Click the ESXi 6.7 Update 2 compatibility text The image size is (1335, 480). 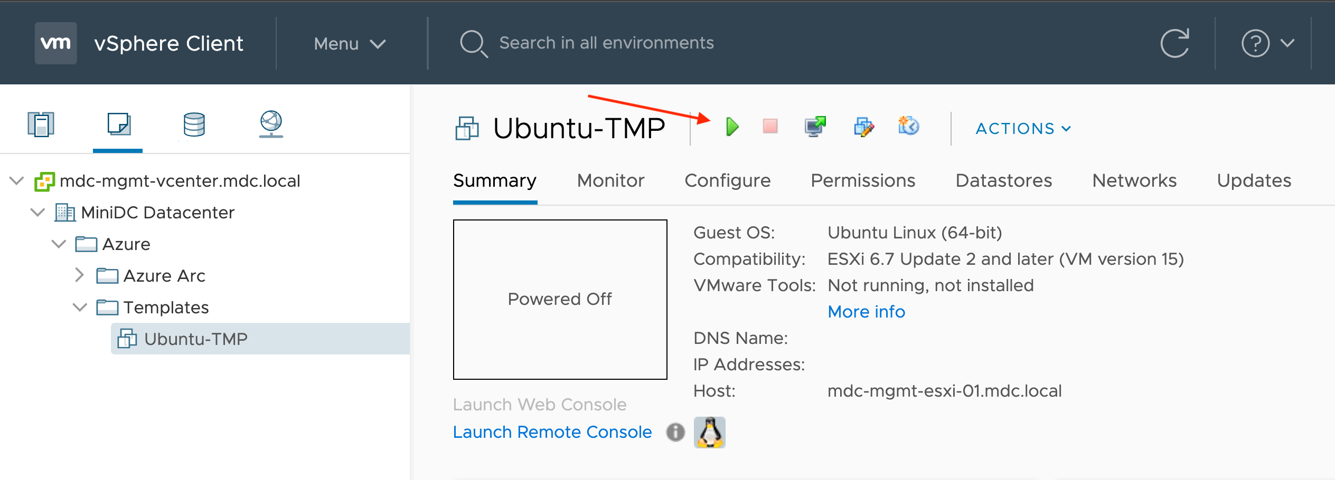tap(1005, 259)
